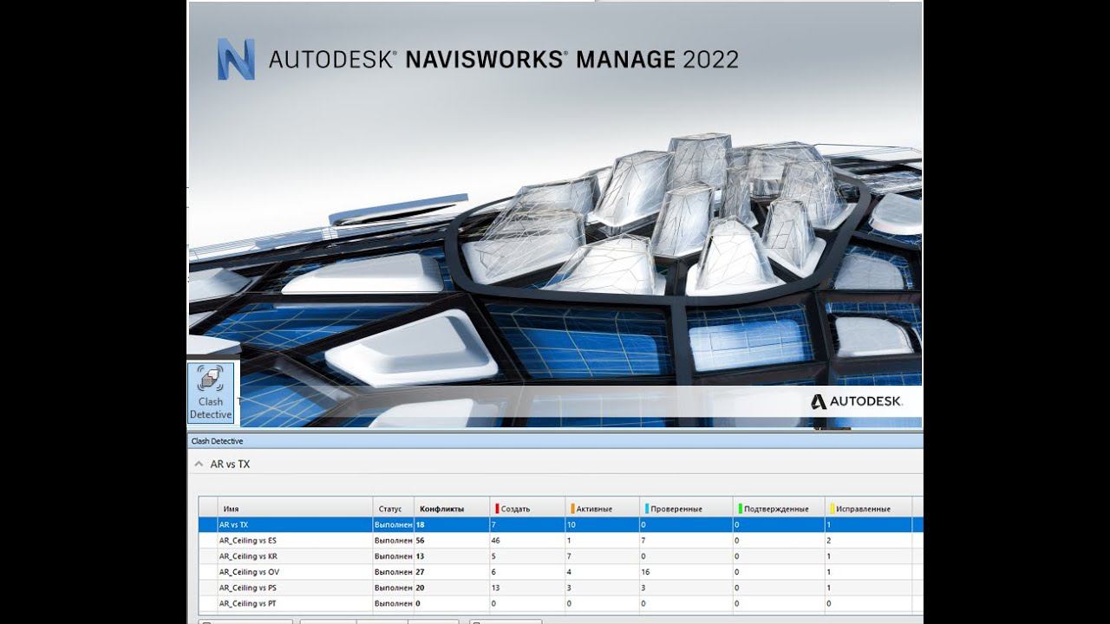
Task: Click Выполнен status of AR_Ceiling vs PT
Action: coord(394,603)
